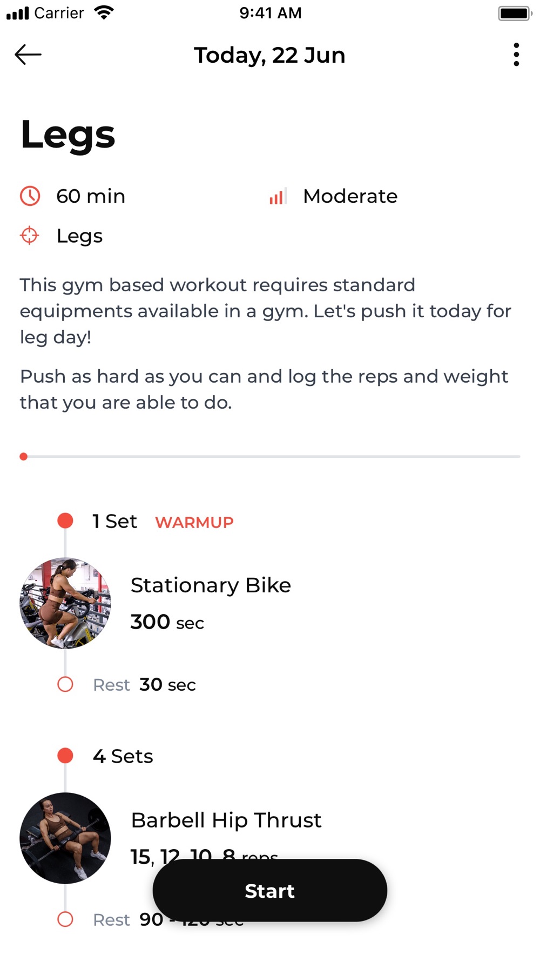Tap the hollow circle beside Rest 90 sec

tap(65, 919)
